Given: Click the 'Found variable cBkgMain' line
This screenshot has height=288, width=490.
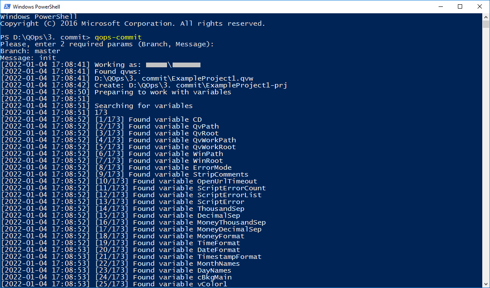Looking at the screenshot, I should (x=116, y=278).
